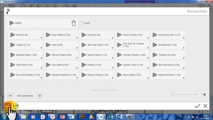Screen dimensions: 213x120
Task: Play the Scarlett Sky track preview
Action: pos(155,45)
